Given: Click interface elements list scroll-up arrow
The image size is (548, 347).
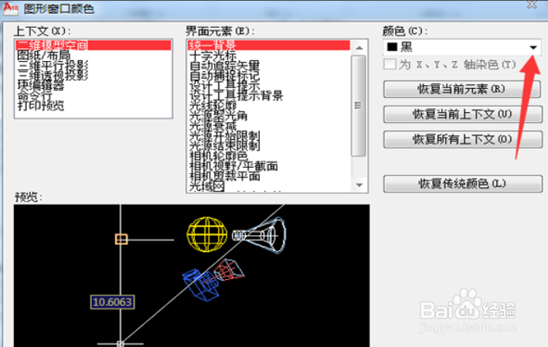Looking at the screenshot, I should point(359,48).
